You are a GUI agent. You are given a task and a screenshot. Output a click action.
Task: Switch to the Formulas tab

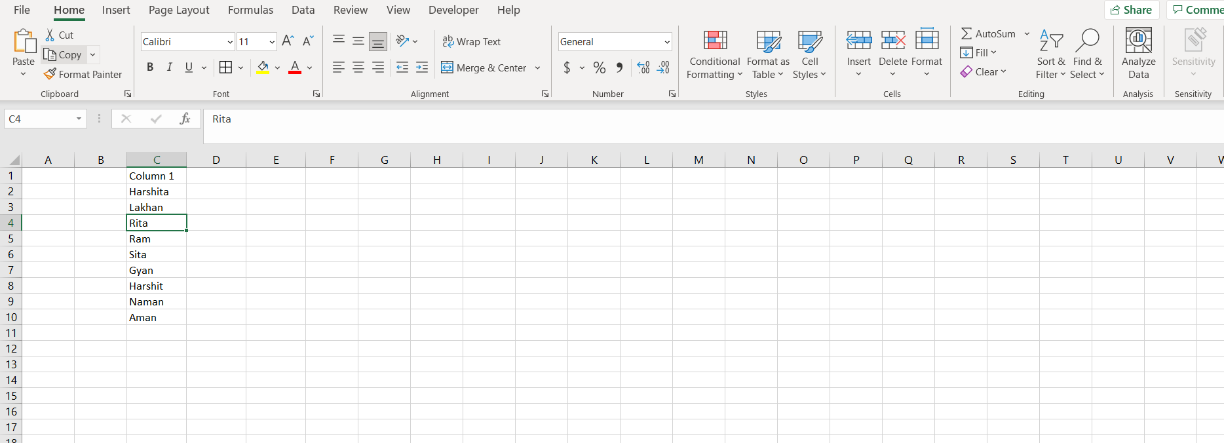[x=250, y=10]
